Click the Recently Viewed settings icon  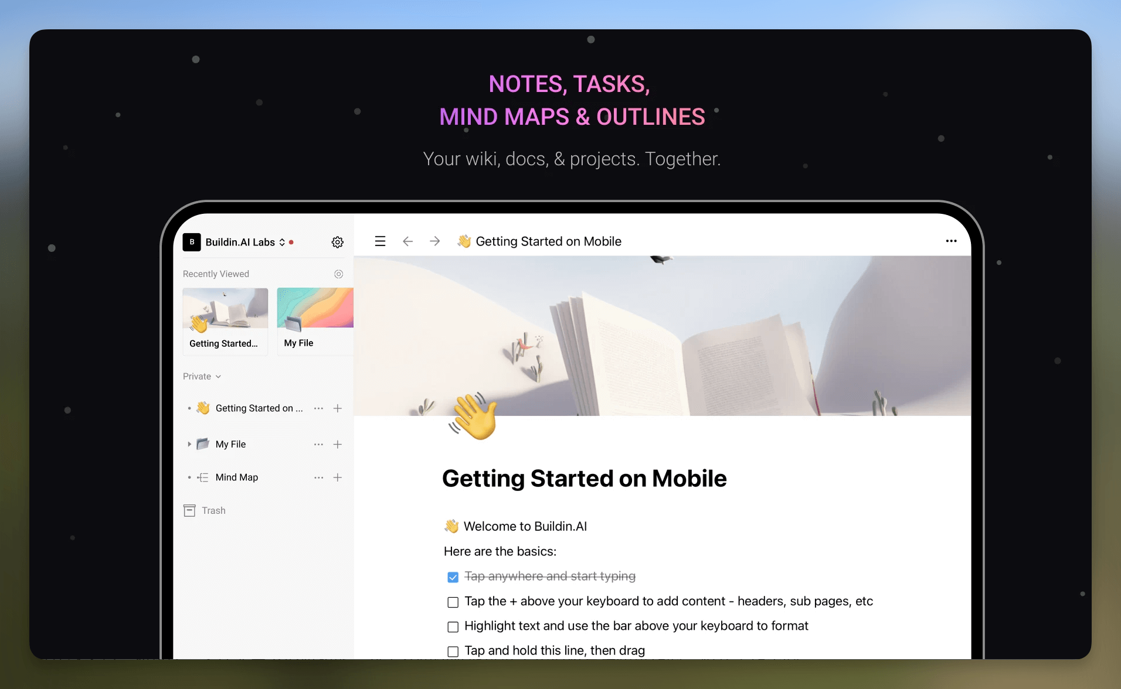click(x=338, y=274)
